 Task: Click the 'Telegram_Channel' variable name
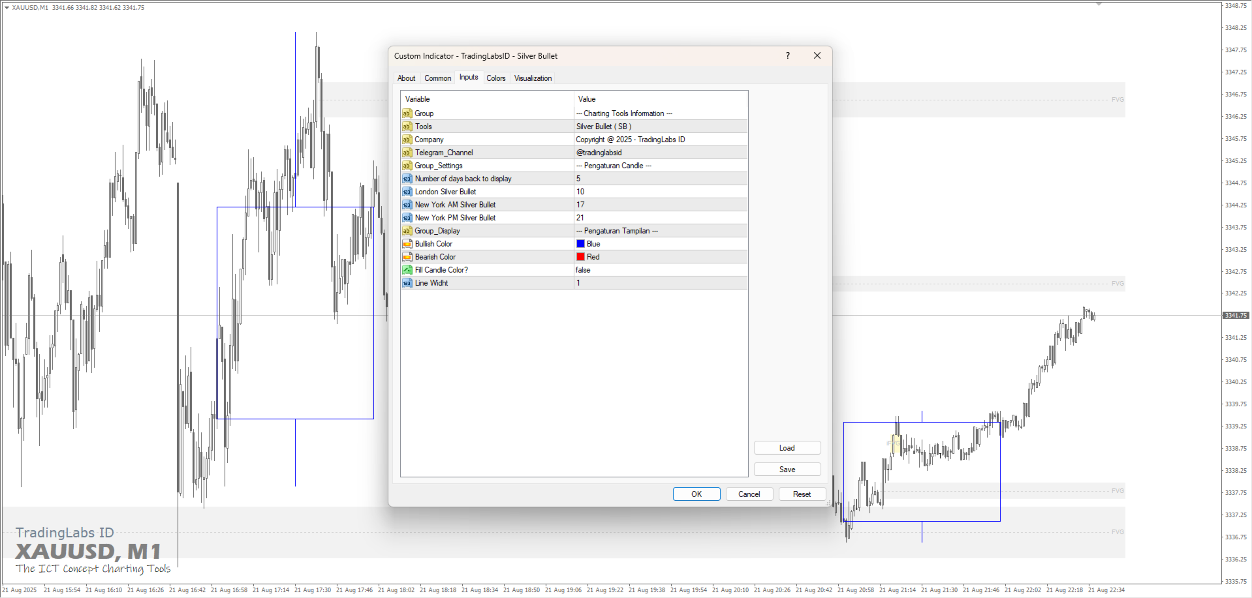point(444,153)
